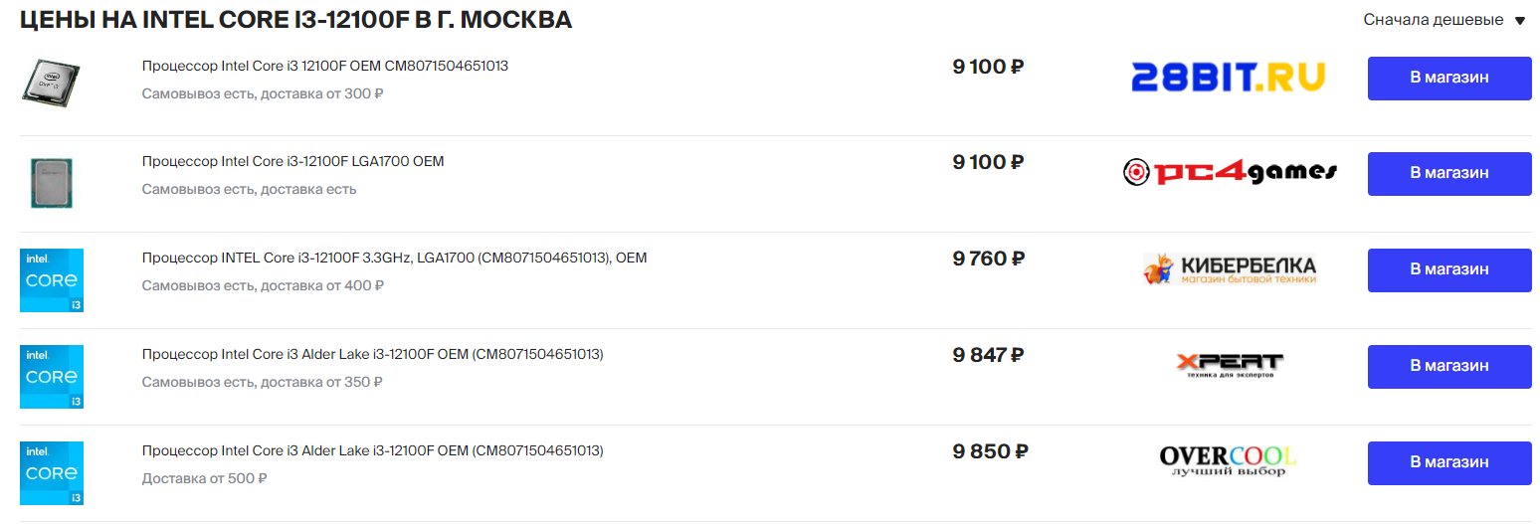Screen dimensions: 1540x524
Task: Open the Overcool shop logo
Action: coord(1229,461)
